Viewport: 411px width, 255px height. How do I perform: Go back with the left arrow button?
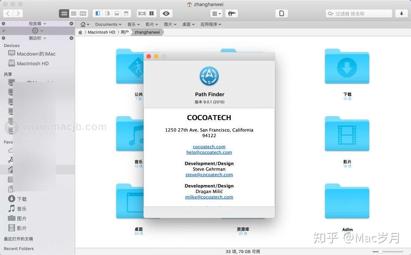(x=8, y=13)
